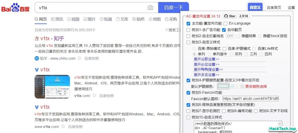The image size is (298, 133).
Task: Switch to the 资讯 tab
Action: pyautogui.click(x=57, y=19)
